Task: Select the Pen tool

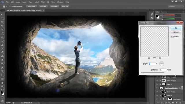Action: point(2,68)
